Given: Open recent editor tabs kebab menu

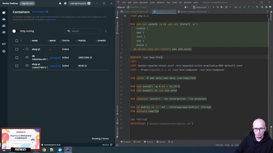Looking at the screenshot, I should 267,11.
